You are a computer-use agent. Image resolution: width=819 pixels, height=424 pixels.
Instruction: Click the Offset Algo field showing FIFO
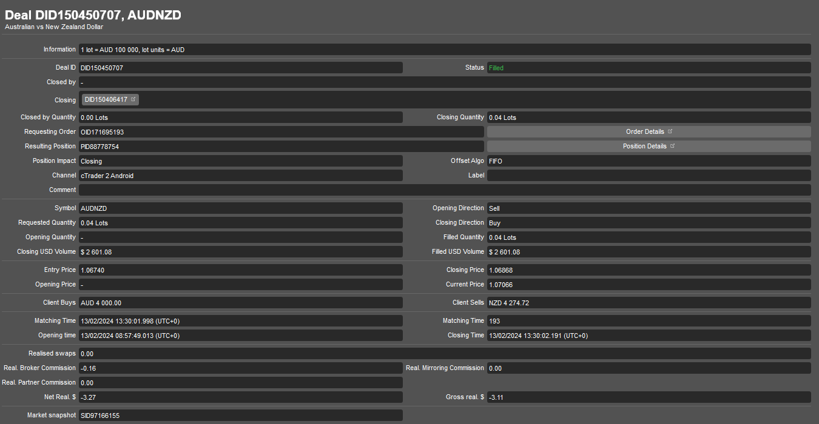tap(648, 161)
